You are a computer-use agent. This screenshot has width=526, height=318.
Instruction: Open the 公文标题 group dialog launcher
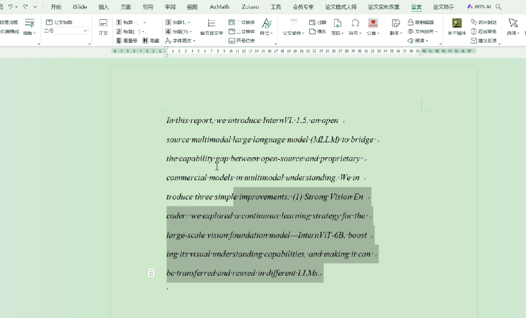pyautogui.click(x=90, y=44)
